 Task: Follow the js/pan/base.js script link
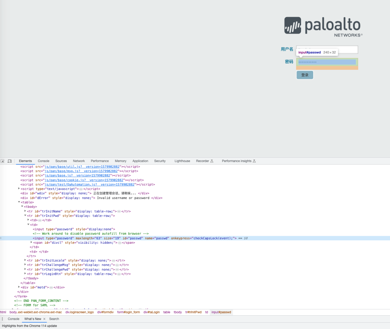point(77,175)
